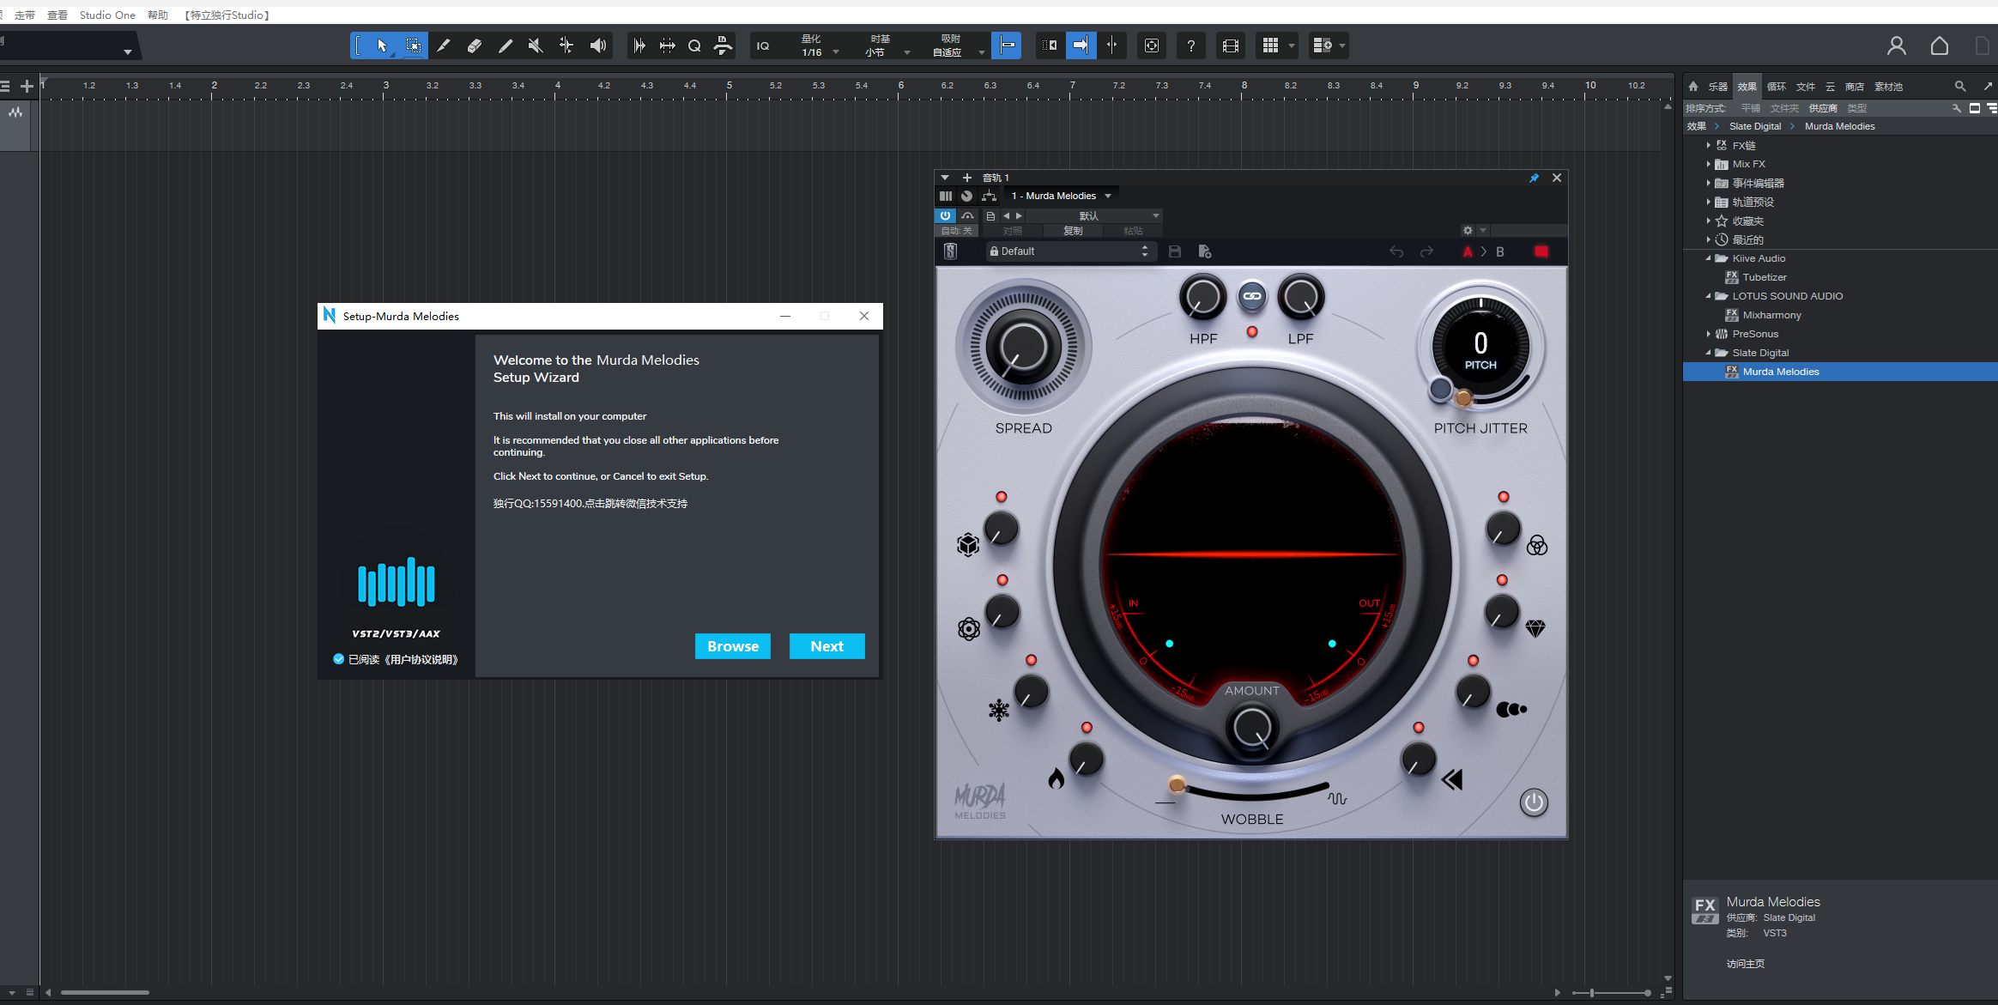Click the AMOUNT knob
The height and width of the screenshot is (1005, 1998).
tap(1252, 729)
